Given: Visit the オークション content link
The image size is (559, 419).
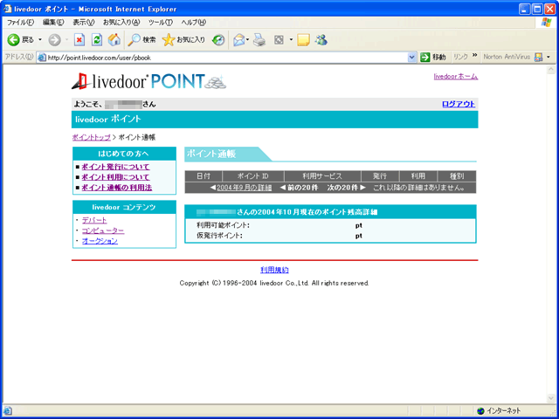Looking at the screenshot, I should [100, 241].
